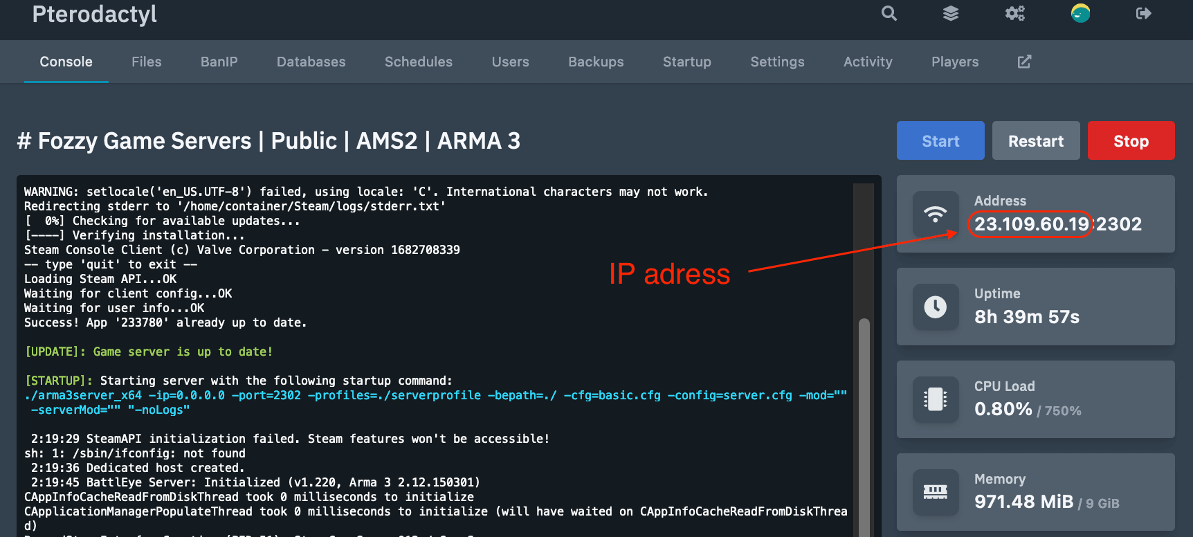This screenshot has width=1193, height=537.
Task: Click the Memory RAM icon
Action: coord(936,492)
